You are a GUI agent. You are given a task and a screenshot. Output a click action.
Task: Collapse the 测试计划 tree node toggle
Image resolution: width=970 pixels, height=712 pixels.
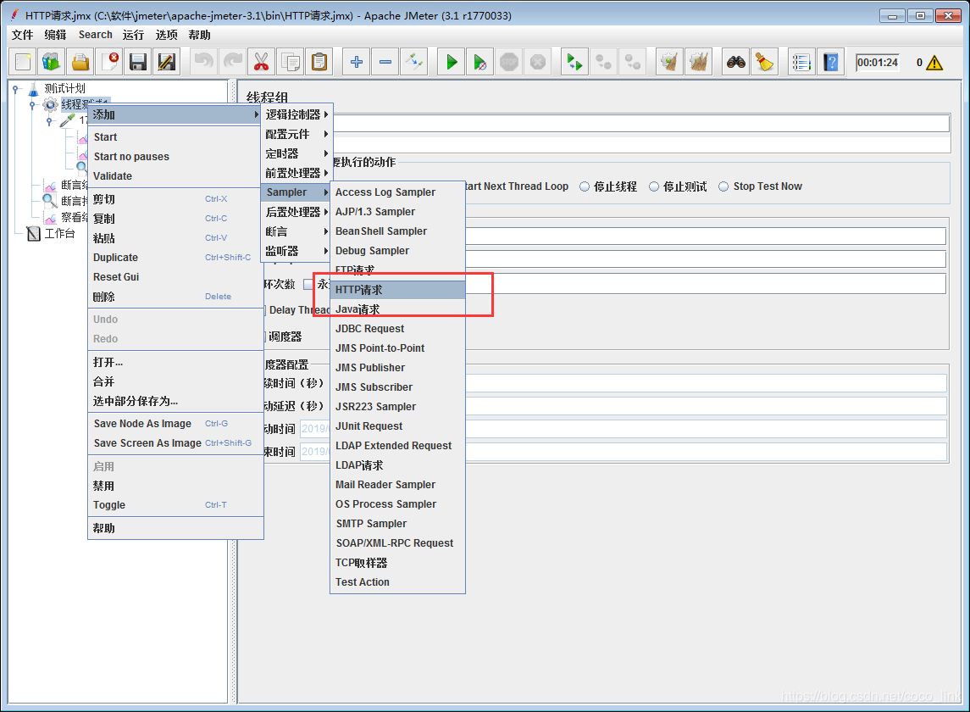pyautogui.click(x=15, y=88)
